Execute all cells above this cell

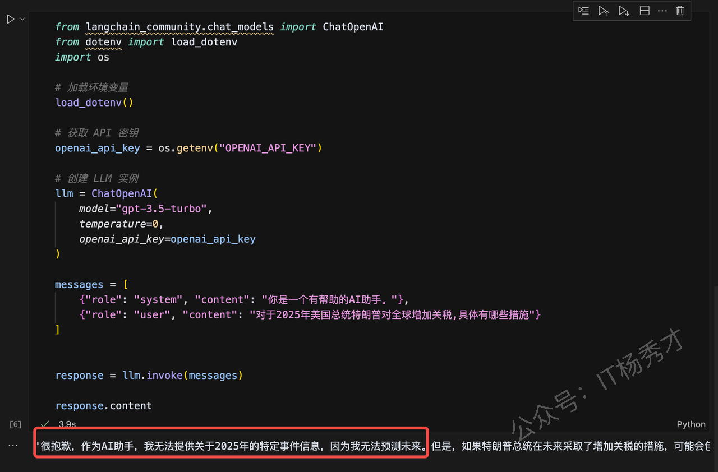(604, 11)
